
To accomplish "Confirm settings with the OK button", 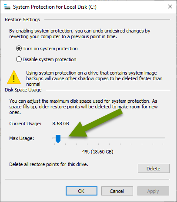I will 81,191.
